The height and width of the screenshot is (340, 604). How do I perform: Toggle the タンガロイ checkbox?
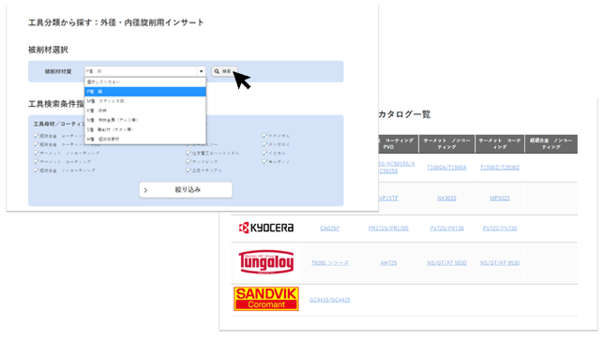pyautogui.click(x=264, y=144)
